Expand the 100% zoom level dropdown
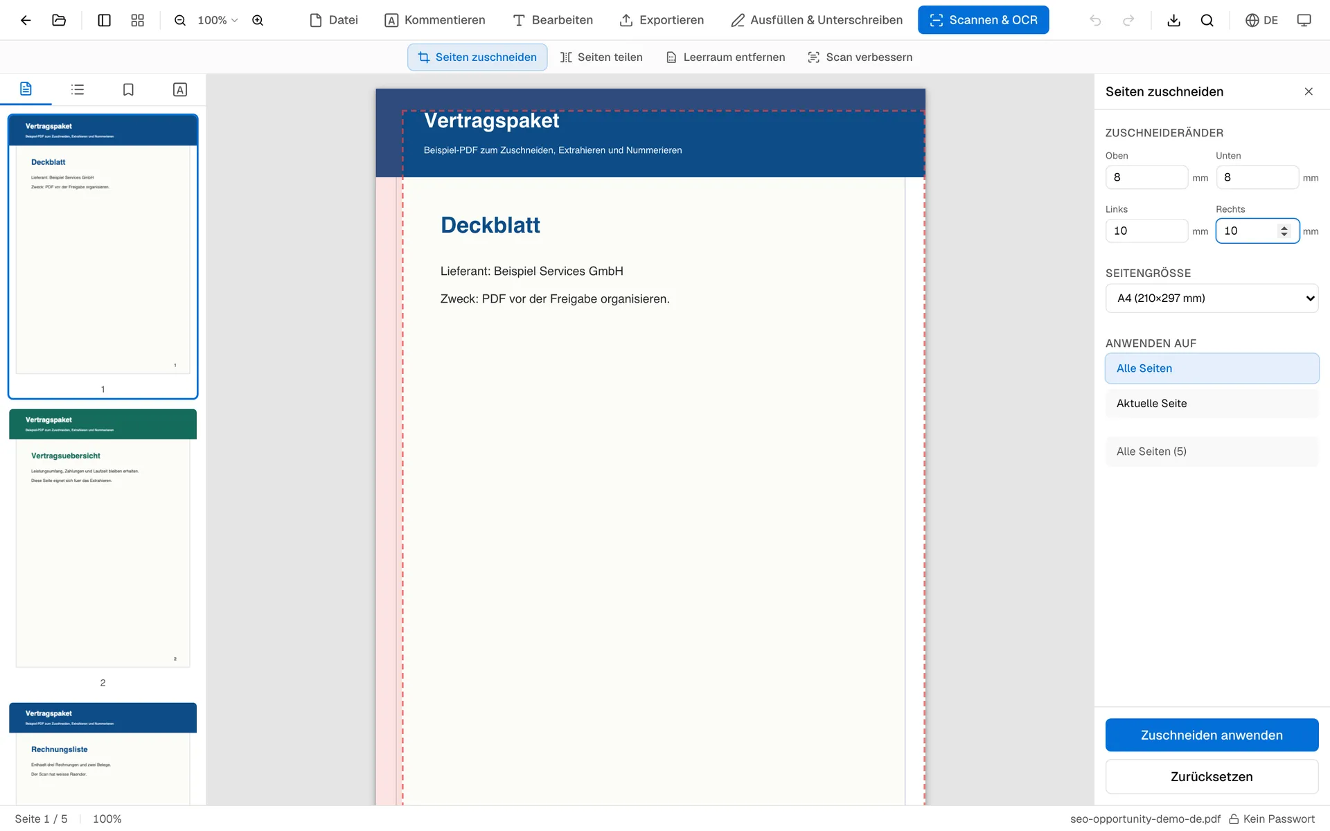The height and width of the screenshot is (831, 1330). (x=218, y=20)
